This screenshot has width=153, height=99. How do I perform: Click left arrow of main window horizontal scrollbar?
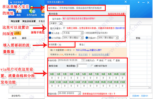point(11,87)
